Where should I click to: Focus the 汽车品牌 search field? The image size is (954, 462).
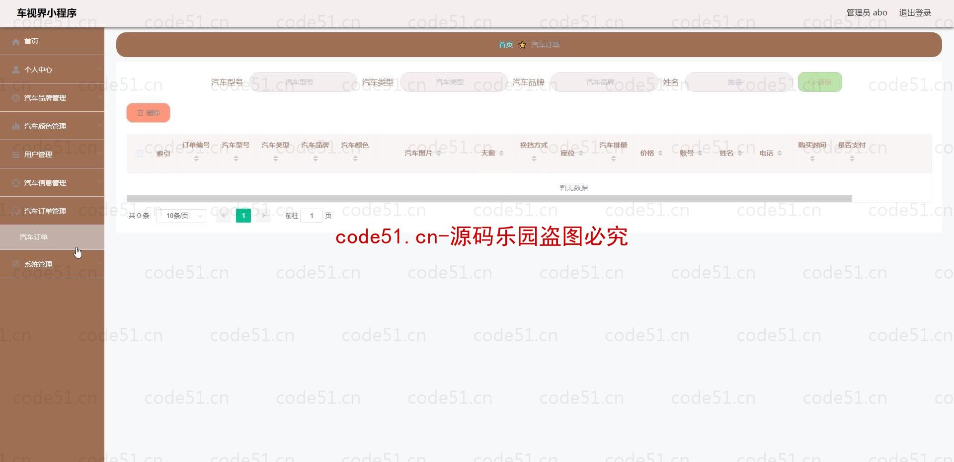coord(604,82)
